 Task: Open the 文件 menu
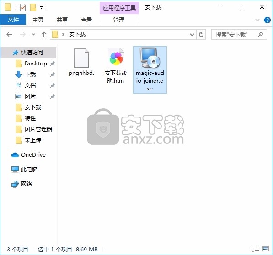[x=13, y=20]
